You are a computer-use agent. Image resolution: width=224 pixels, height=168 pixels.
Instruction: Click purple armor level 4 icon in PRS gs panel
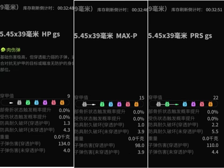(x=194, y=104)
